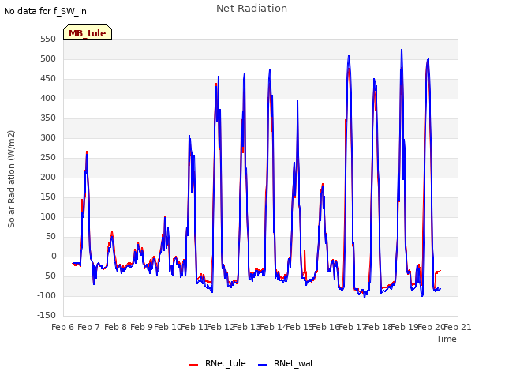Click the 100 y-axis tick label
505x379 pixels.
tap(48, 216)
